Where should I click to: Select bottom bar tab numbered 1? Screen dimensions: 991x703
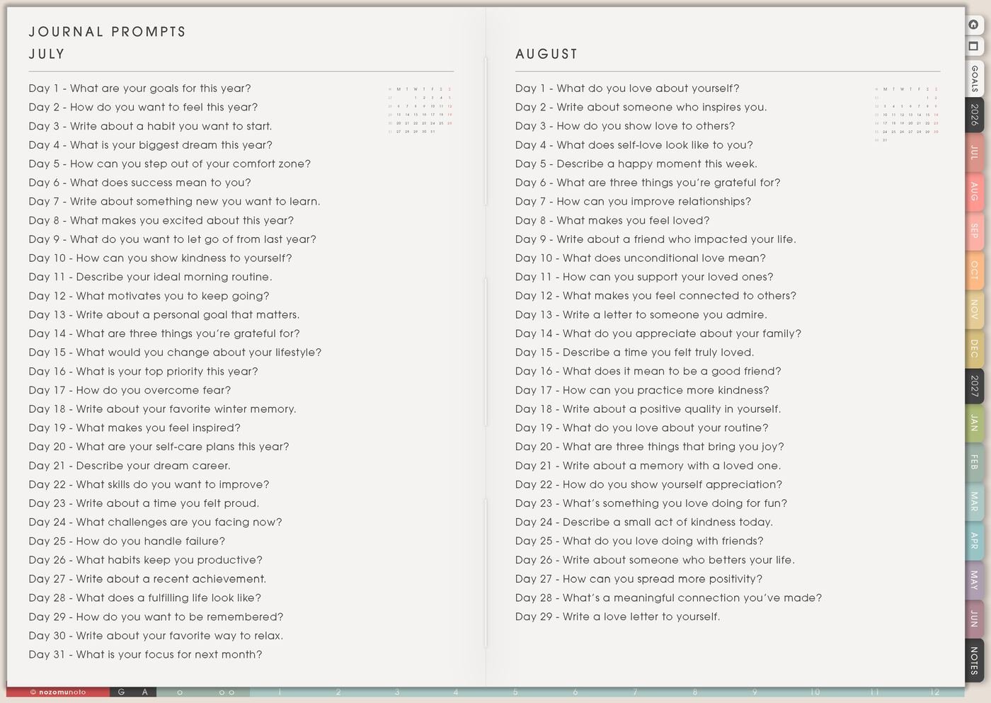pos(280,692)
